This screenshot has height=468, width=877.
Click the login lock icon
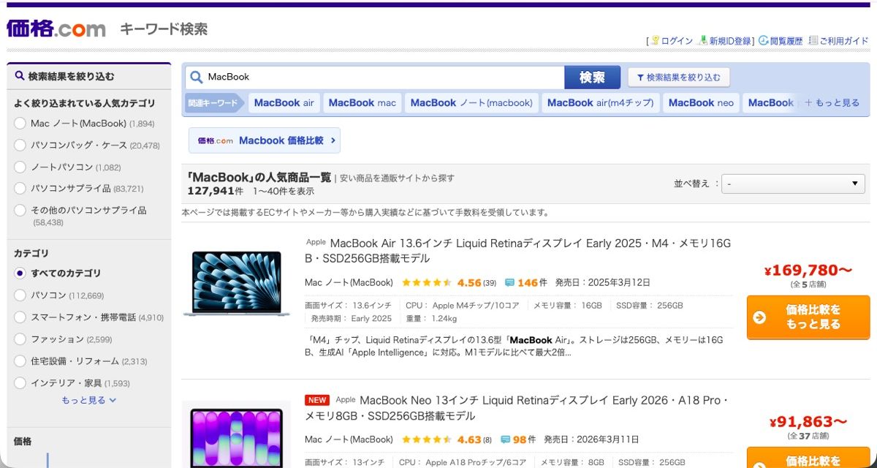pyautogui.click(x=656, y=41)
